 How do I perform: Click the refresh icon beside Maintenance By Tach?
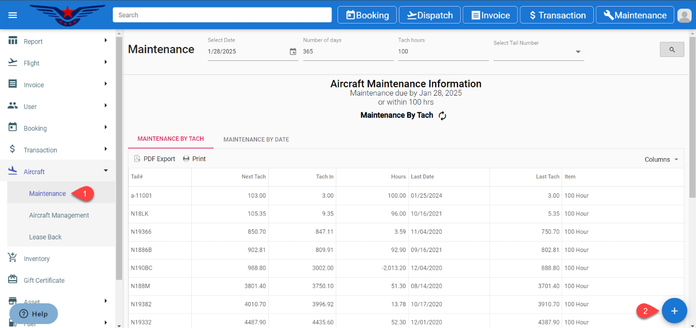(442, 116)
